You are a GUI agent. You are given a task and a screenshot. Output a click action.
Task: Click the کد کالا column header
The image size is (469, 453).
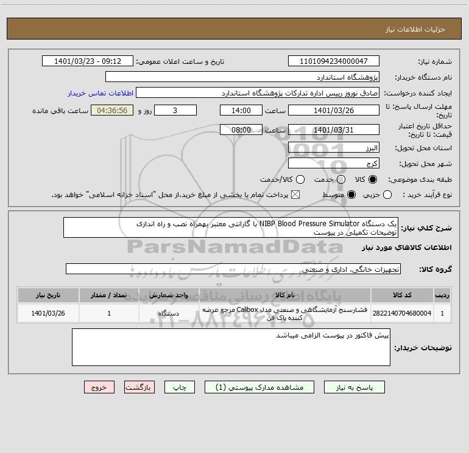[x=402, y=295]
